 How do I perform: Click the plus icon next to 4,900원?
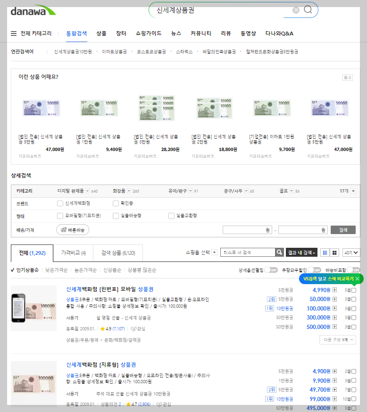coord(335,371)
